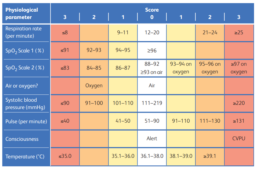Select the Score 0 column header
This screenshot has height=170, width=258.
click(152, 17)
